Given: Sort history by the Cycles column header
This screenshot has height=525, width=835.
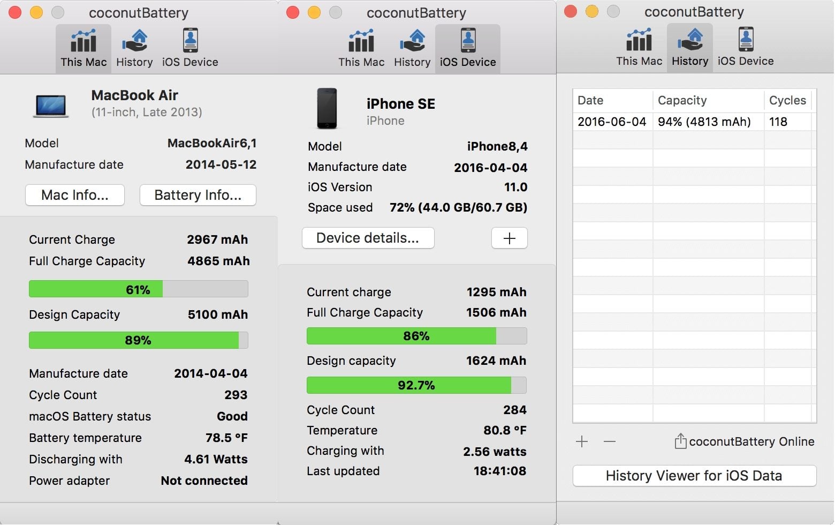Looking at the screenshot, I should 787,100.
